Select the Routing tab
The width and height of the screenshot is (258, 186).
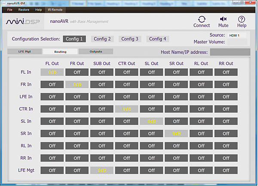click(x=60, y=52)
